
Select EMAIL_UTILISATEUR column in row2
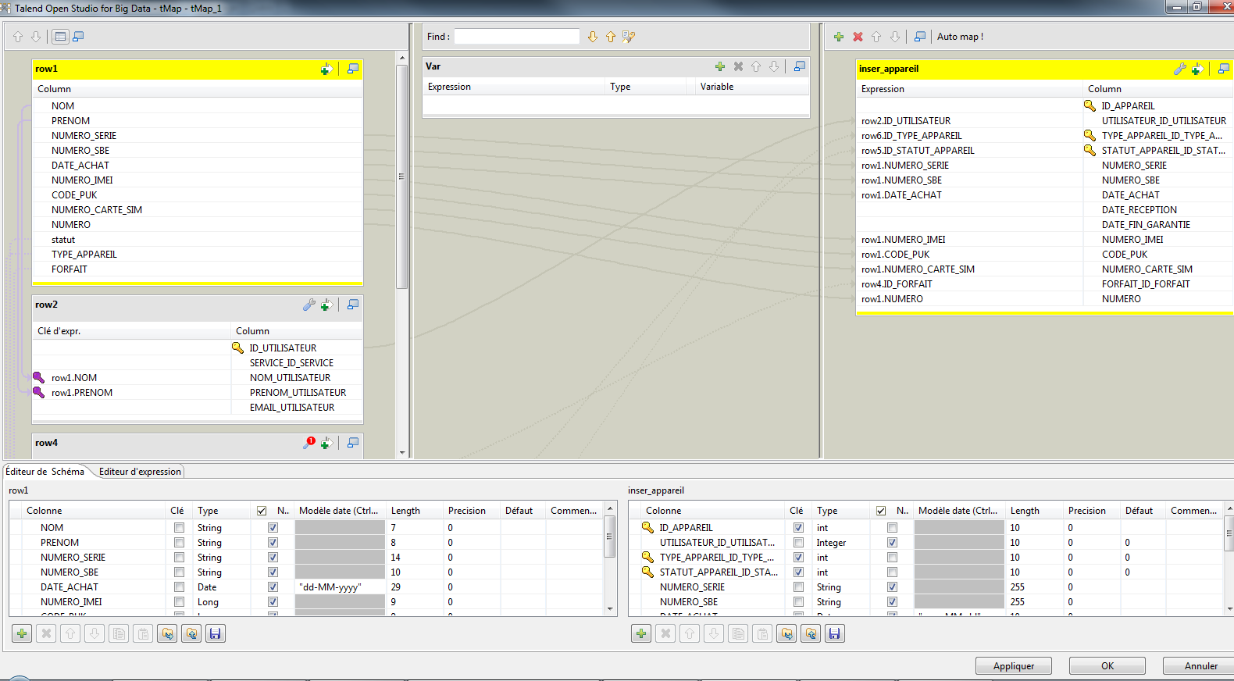coord(292,408)
